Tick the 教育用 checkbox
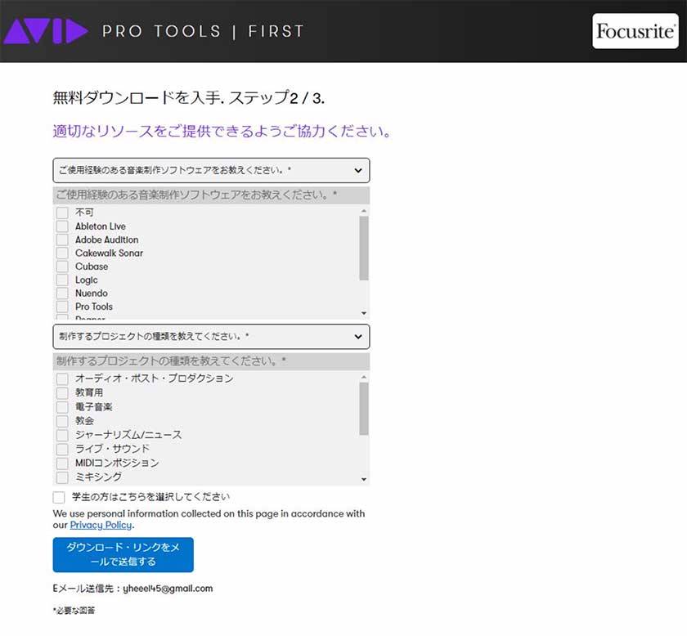The height and width of the screenshot is (636, 687). pyautogui.click(x=62, y=393)
